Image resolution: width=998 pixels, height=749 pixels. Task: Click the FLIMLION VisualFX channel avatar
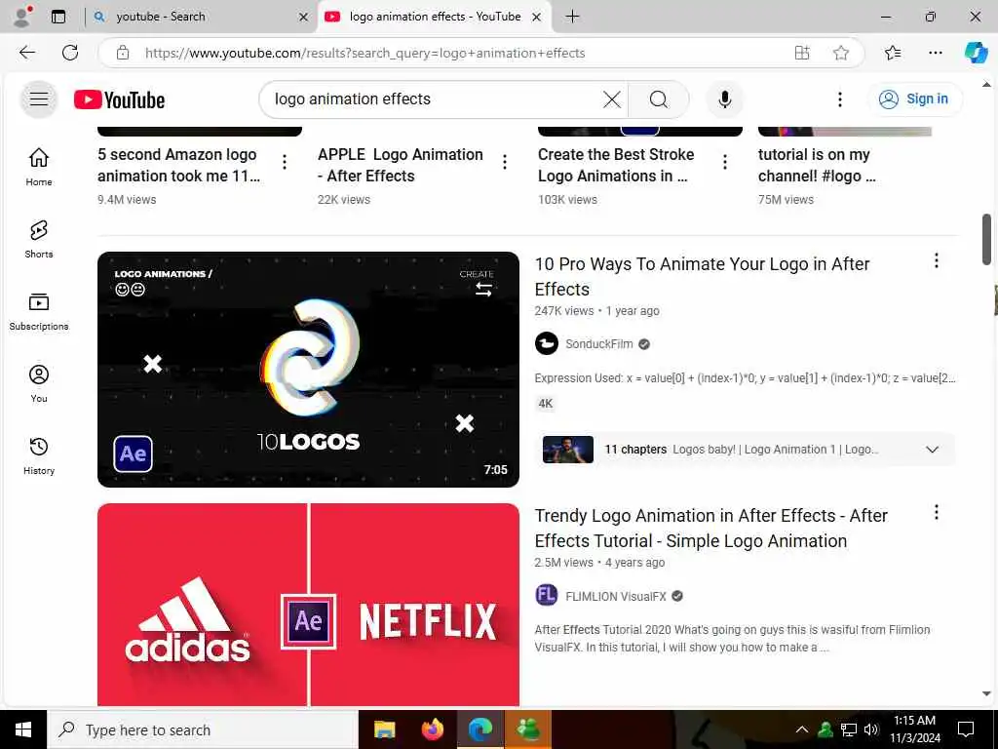point(546,596)
